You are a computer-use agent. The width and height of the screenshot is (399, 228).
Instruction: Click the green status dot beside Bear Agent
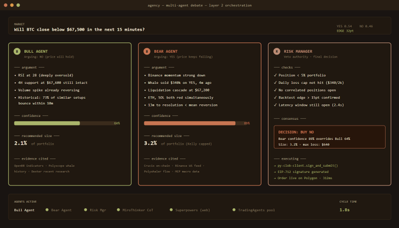pos(47,210)
